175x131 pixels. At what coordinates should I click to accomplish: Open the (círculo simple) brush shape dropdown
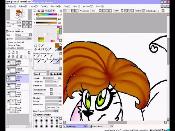click(x=43, y=90)
